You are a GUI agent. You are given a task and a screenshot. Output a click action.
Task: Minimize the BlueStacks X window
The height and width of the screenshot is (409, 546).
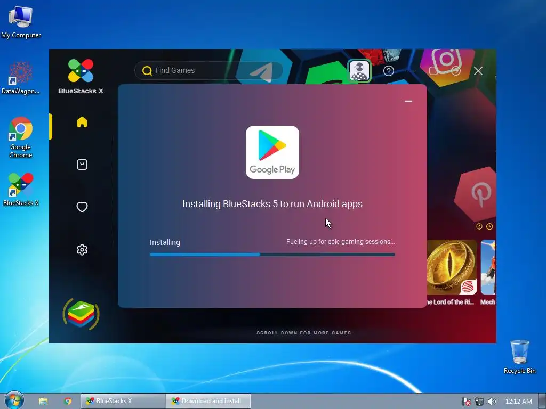coord(411,71)
